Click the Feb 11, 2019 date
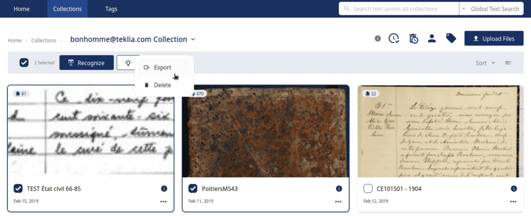This screenshot has width=531, height=216. (201, 201)
